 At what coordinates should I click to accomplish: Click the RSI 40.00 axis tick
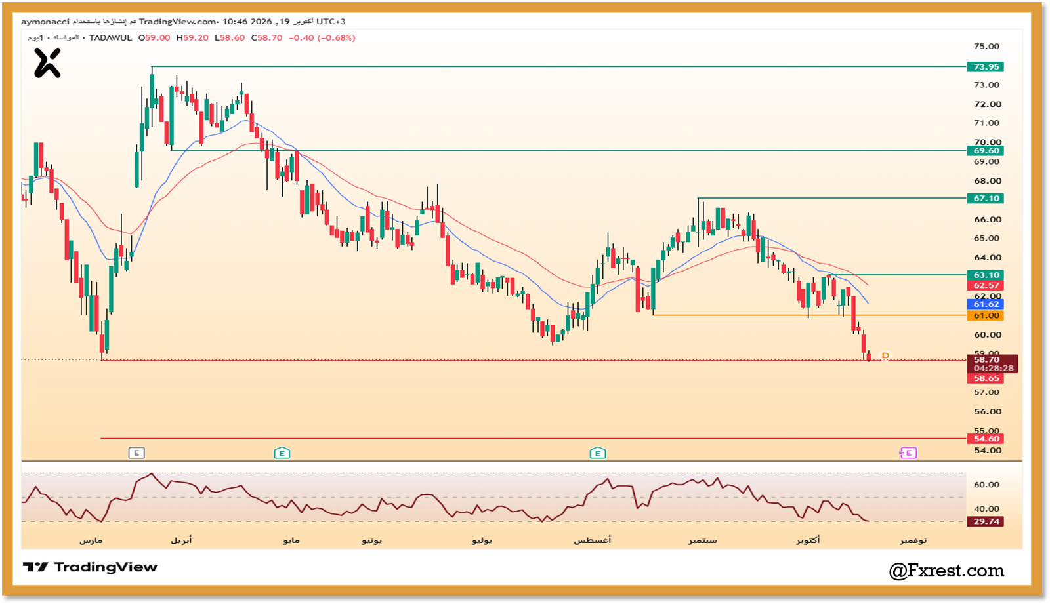[x=986, y=509]
